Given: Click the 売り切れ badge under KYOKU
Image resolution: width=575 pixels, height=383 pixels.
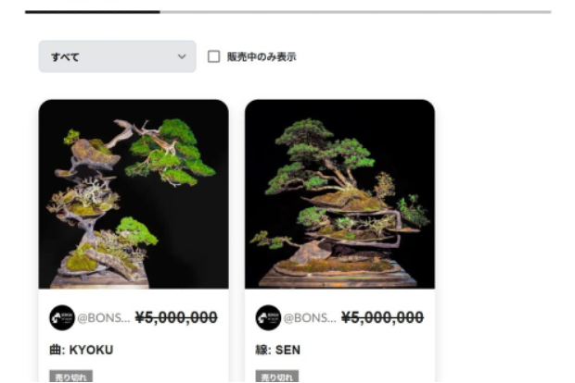Looking at the screenshot, I should pyautogui.click(x=70, y=377).
